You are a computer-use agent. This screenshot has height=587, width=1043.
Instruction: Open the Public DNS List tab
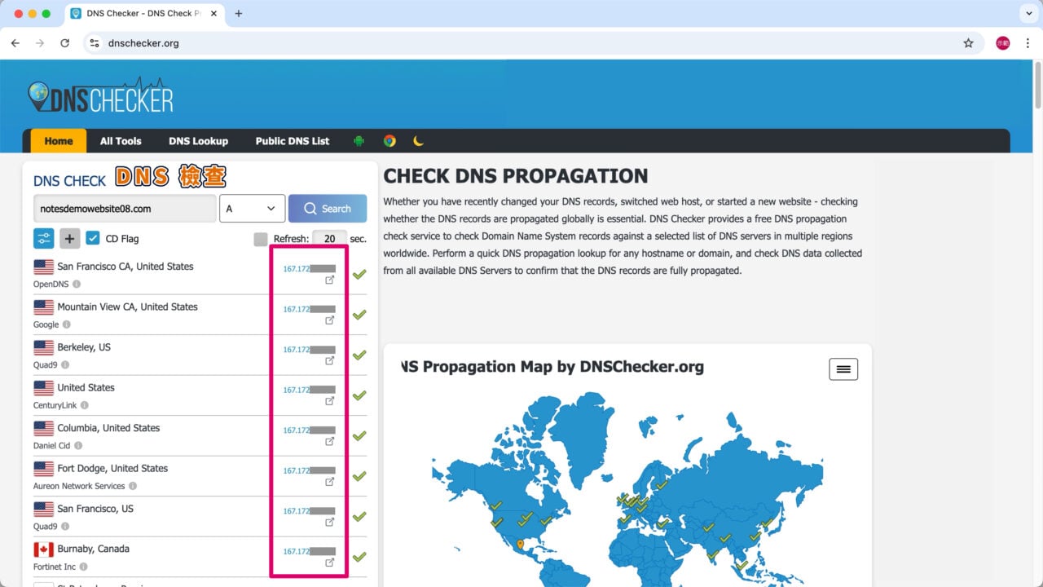(293, 140)
